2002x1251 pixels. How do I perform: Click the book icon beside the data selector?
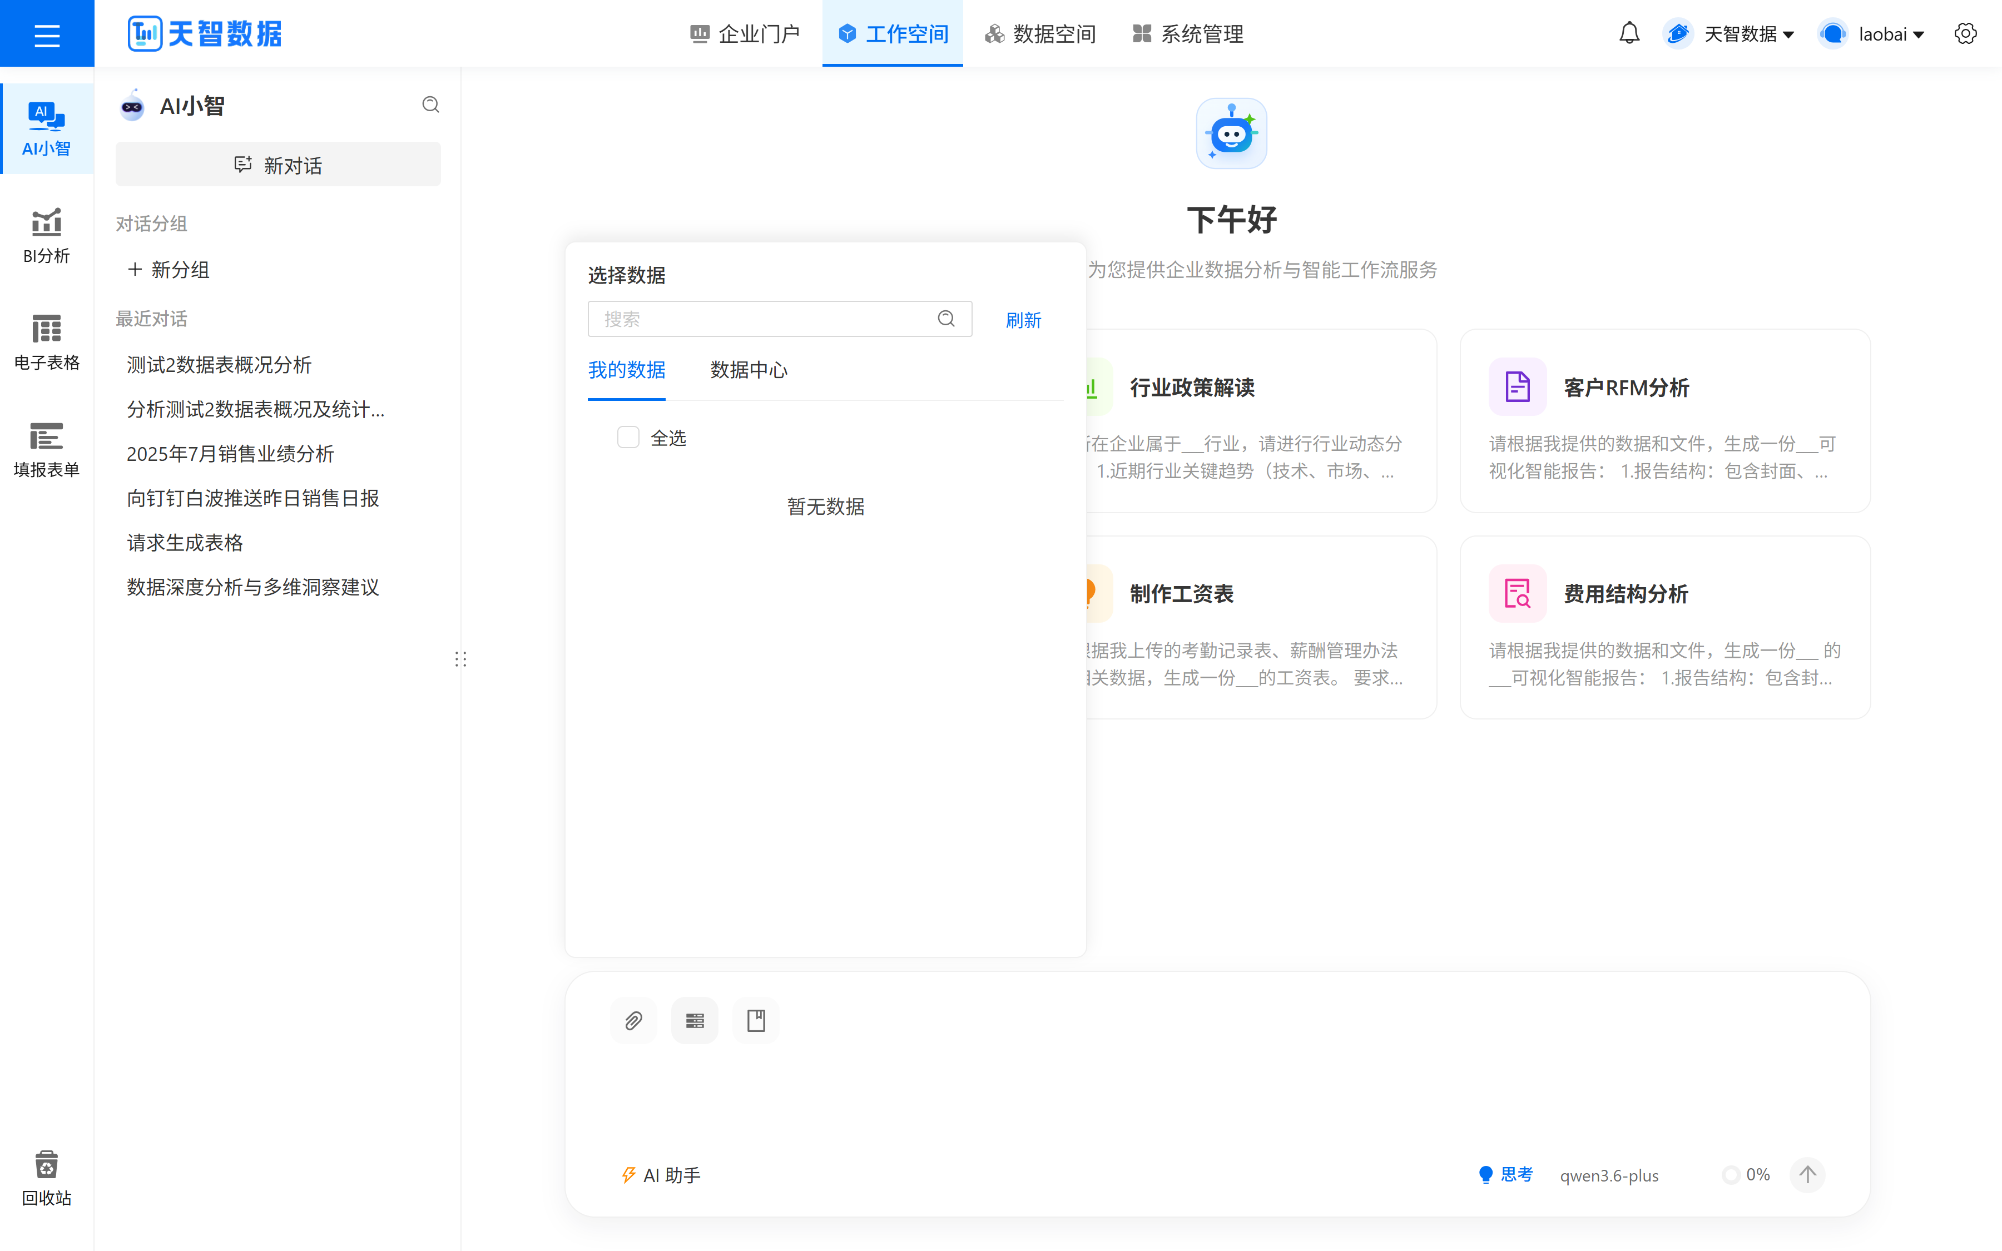coord(756,1021)
